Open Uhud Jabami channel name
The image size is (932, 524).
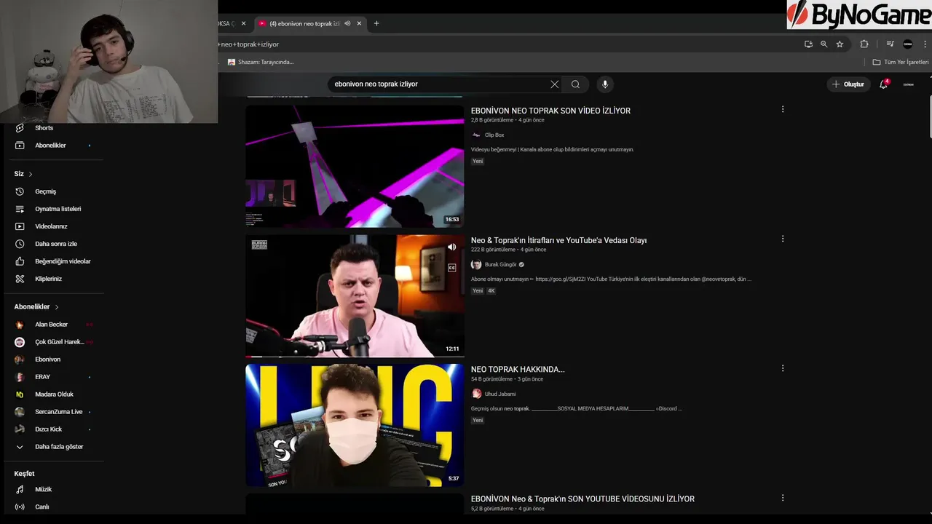click(x=500, y=394)
